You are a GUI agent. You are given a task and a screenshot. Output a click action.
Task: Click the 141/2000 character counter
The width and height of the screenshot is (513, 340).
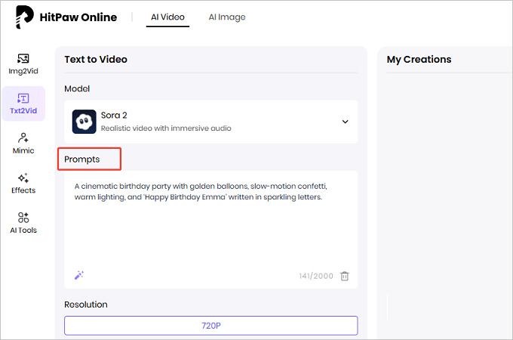315,277
